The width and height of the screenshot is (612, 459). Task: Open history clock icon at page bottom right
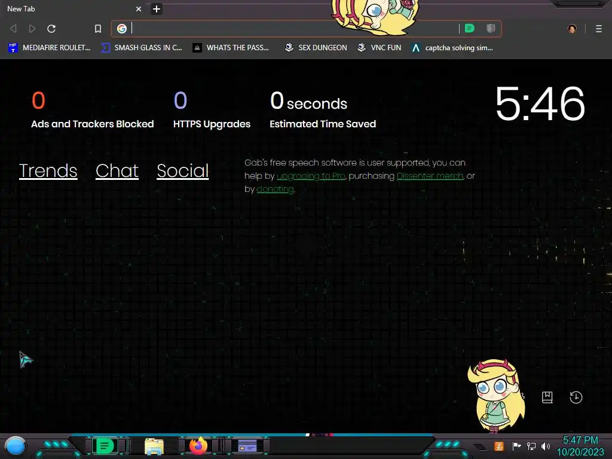tap(576, 397)
